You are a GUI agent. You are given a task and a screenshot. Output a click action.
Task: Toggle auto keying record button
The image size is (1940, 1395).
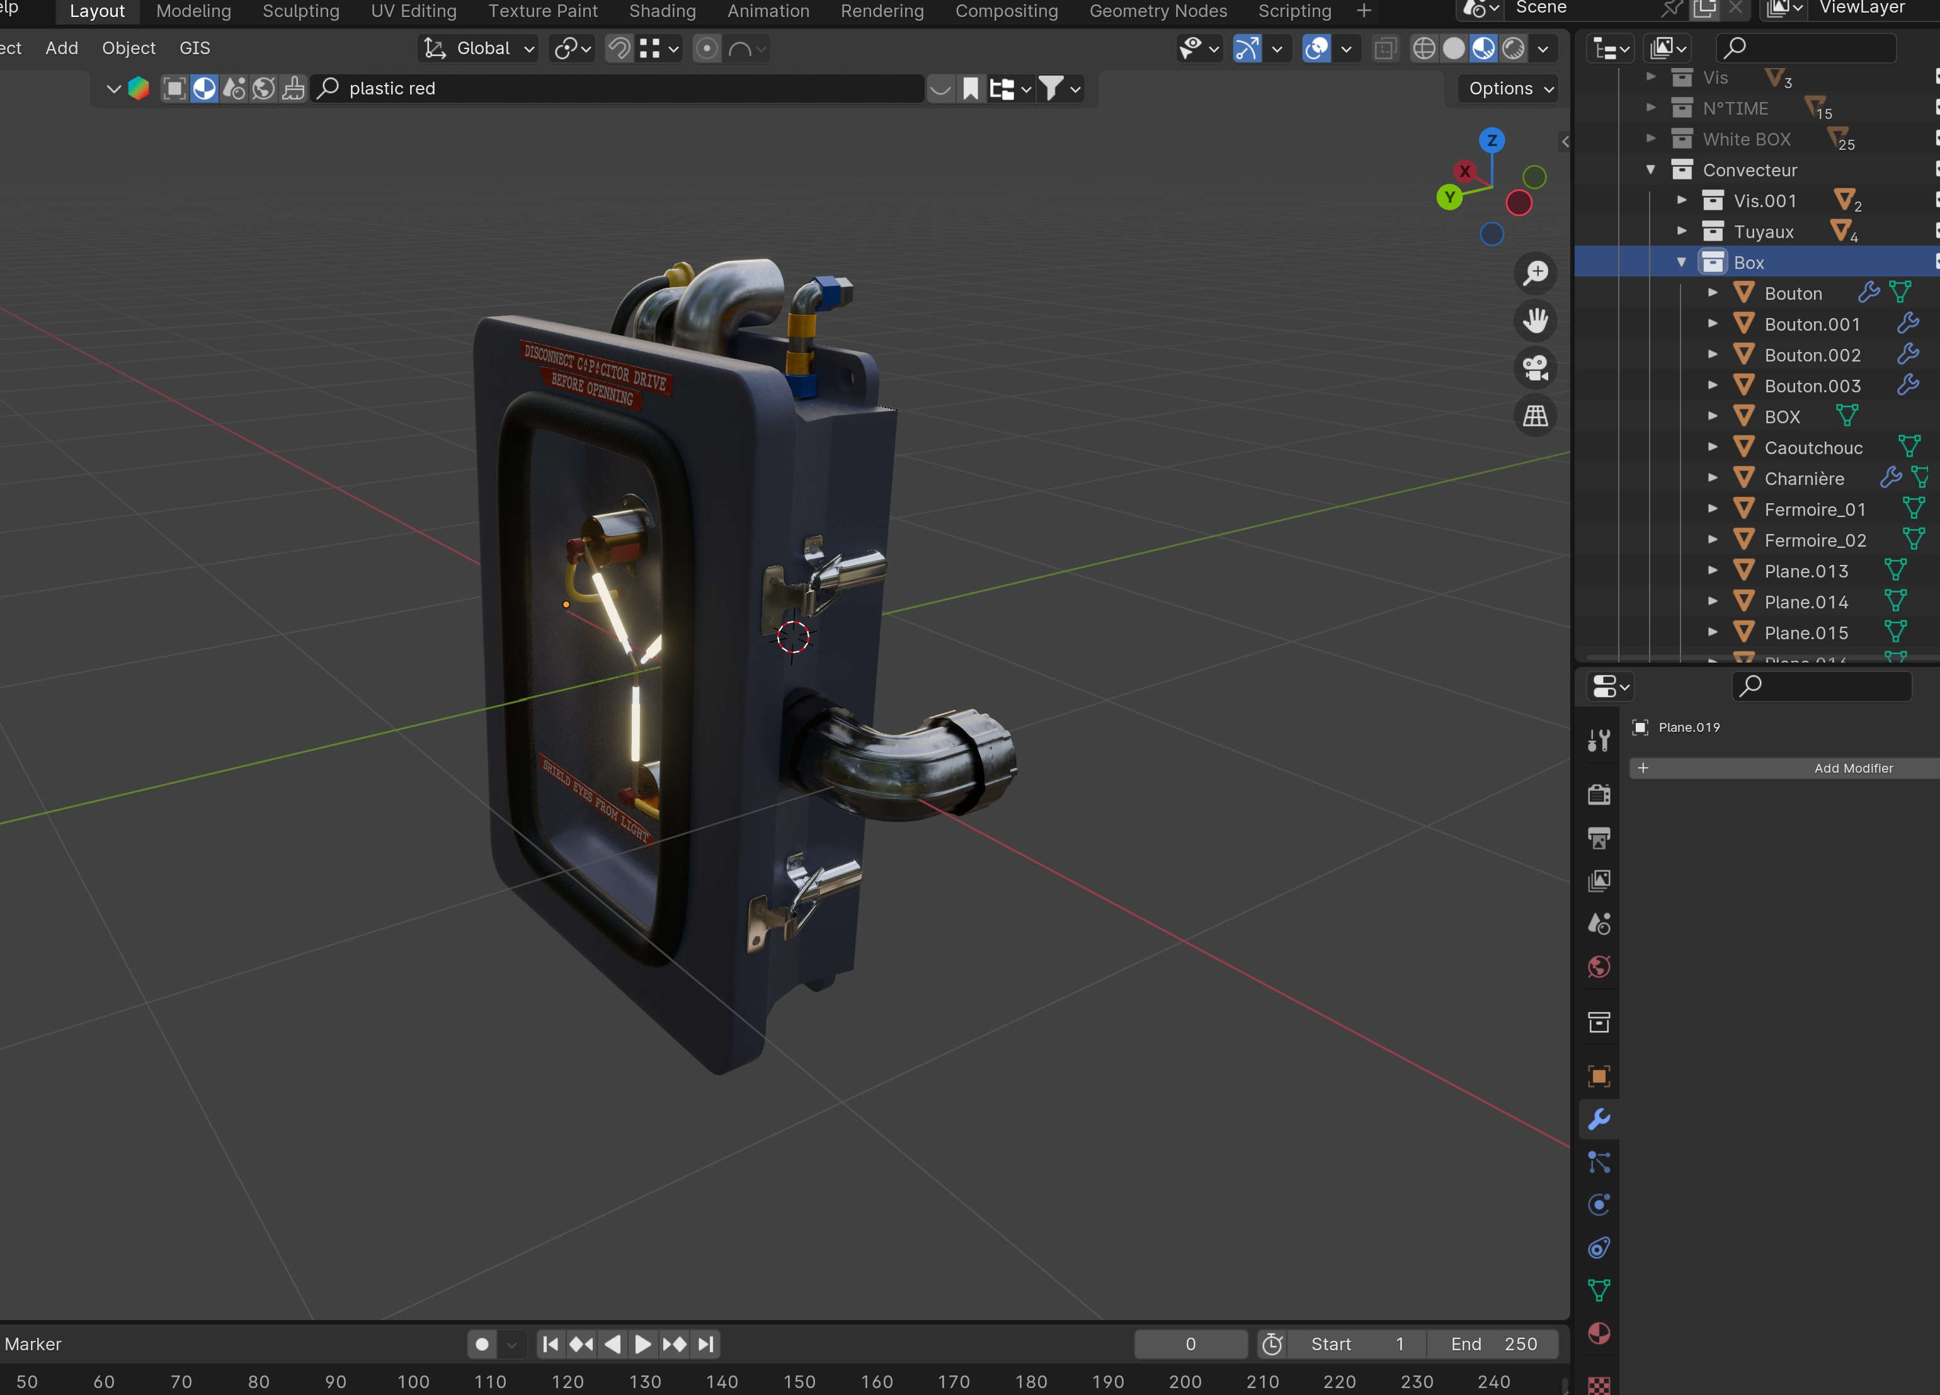[x=482, y=1344]
